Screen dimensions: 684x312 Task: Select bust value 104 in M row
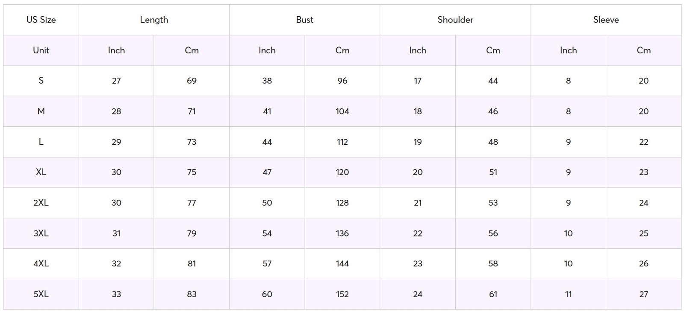tap(342, 111)
